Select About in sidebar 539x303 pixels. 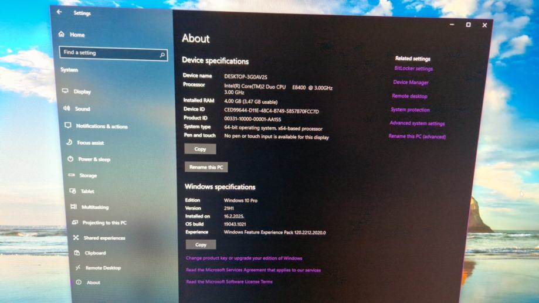click(x=93, y=282)
